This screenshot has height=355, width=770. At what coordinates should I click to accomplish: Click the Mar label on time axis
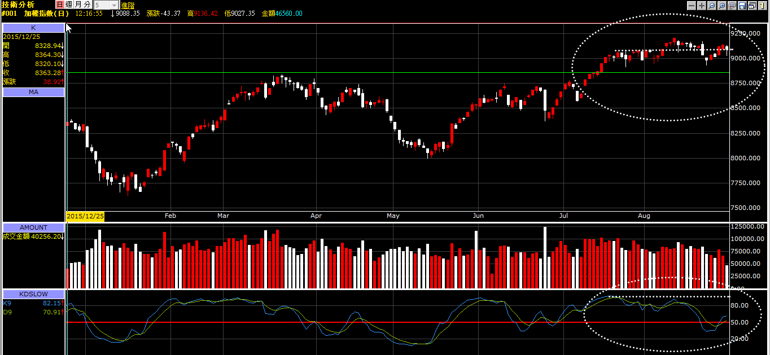(x=223, y=216)
